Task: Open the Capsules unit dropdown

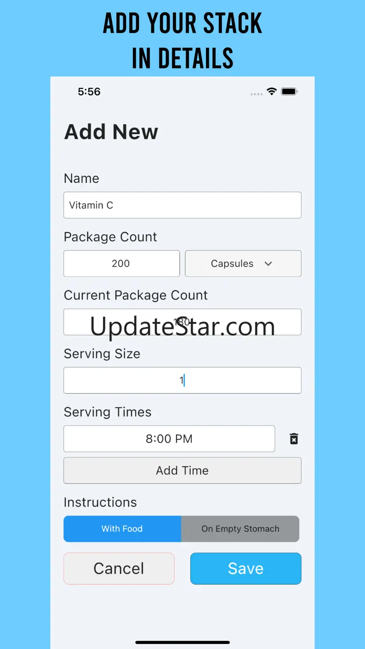Action: (243, 263)
